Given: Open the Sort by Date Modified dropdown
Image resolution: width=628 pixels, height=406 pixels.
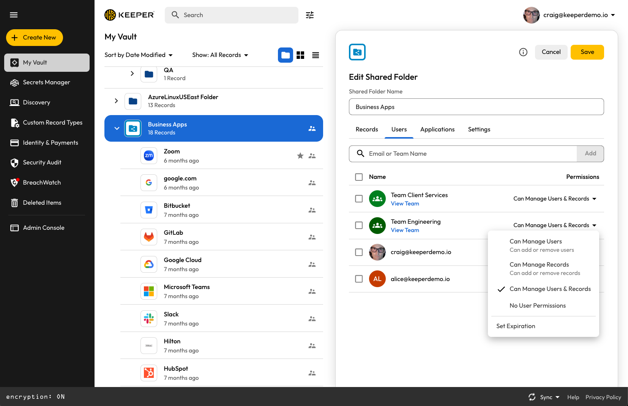Looking at the screenshot, I should (139, 55).
